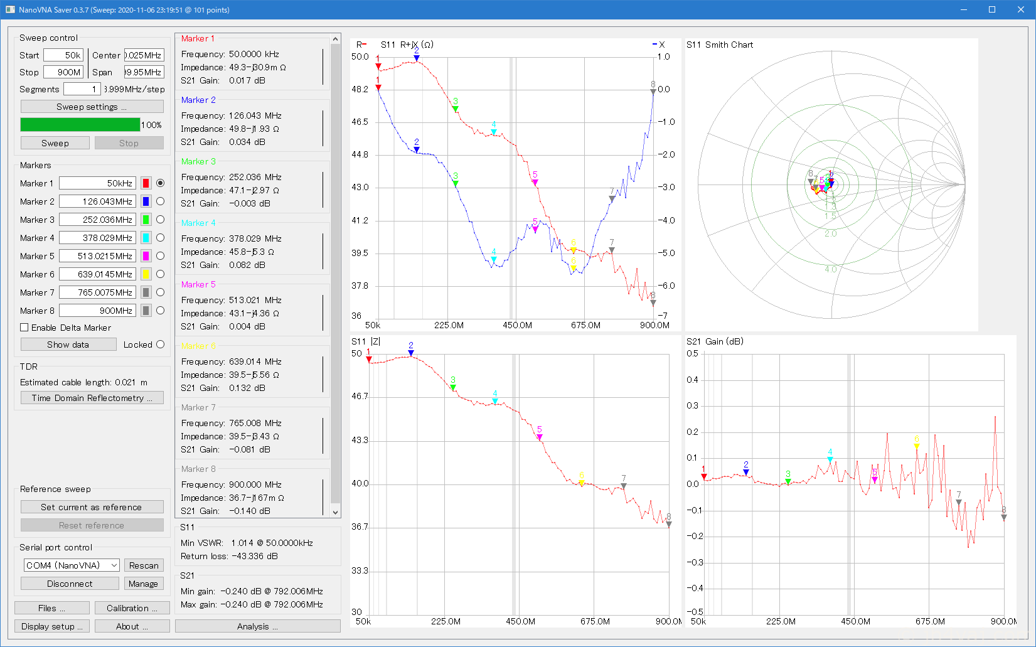Click the Marker 7 gray color swatch

click(146, 292)
